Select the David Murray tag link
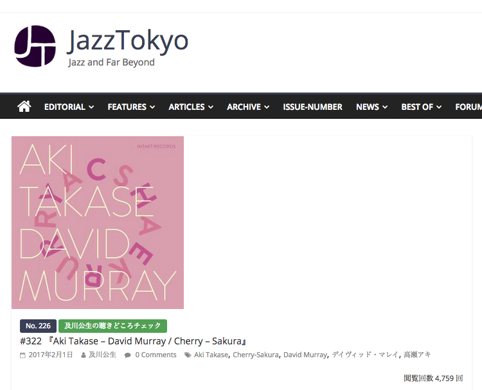Screen dimensions: 482x390 [x=305, y=355]
